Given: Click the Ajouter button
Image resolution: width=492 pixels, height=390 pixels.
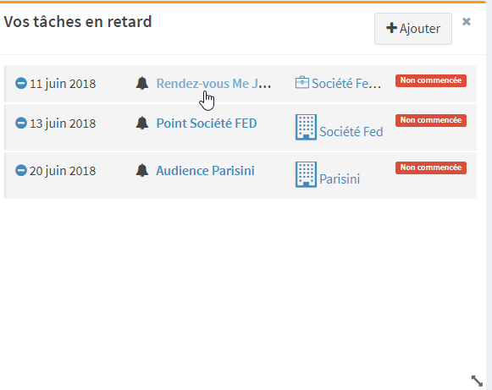Looking at the screenshot, I should pyautogui.click(x=413, y=29).
